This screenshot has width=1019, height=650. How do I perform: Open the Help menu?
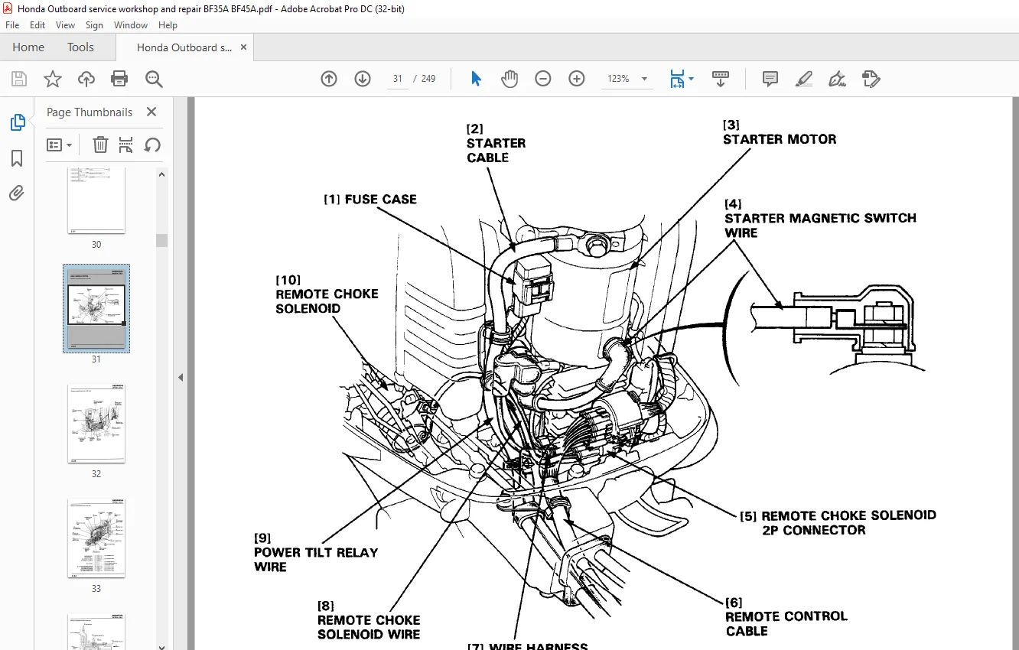pos(168,25)
